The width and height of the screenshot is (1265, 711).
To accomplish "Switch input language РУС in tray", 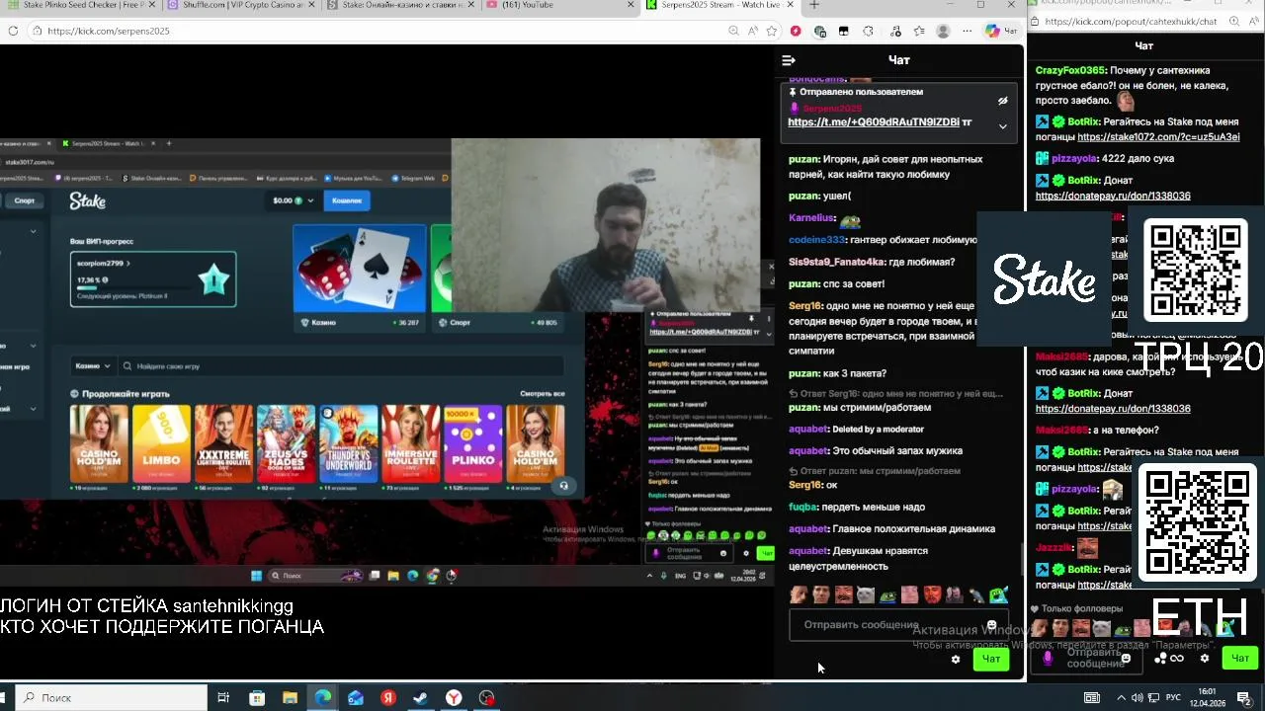I will [x=1173, y=698].
